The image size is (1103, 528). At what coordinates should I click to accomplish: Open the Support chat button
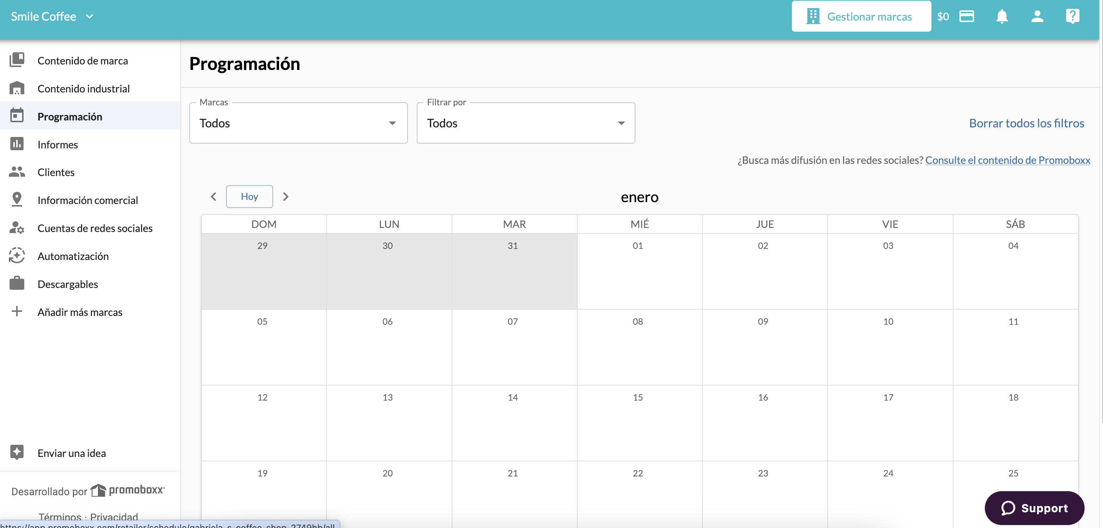[1035, 508]
